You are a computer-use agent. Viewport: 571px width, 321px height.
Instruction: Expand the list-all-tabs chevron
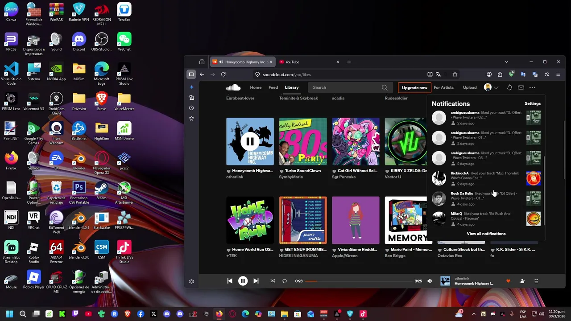(506, 62)
